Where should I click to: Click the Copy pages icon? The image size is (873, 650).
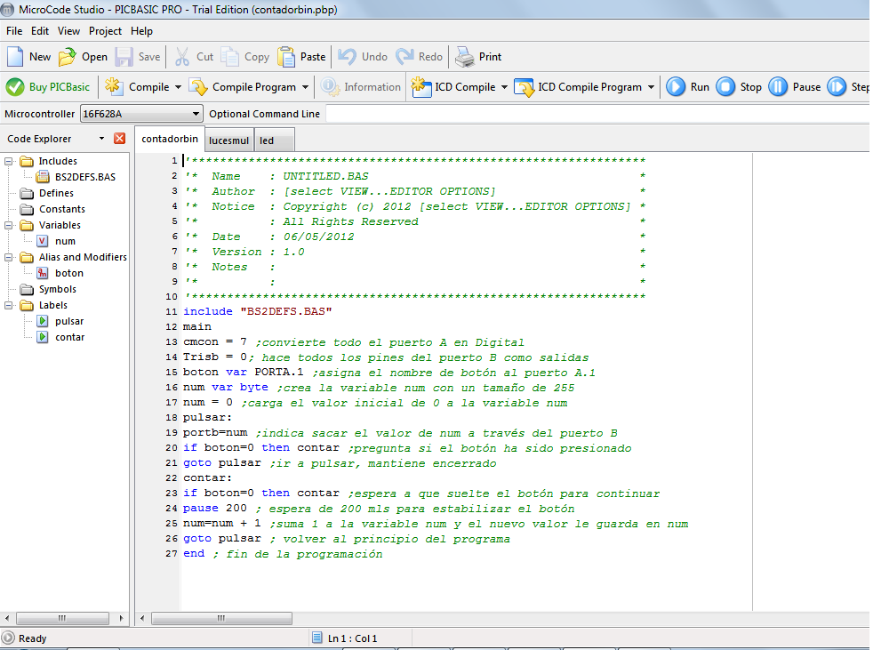(230, 57)
